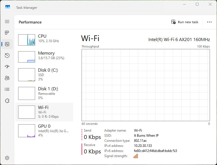This screenshot has height=165, width=217.
Task: Click the Wi-Fi page heading above the graph
Action: coord(90,38)
